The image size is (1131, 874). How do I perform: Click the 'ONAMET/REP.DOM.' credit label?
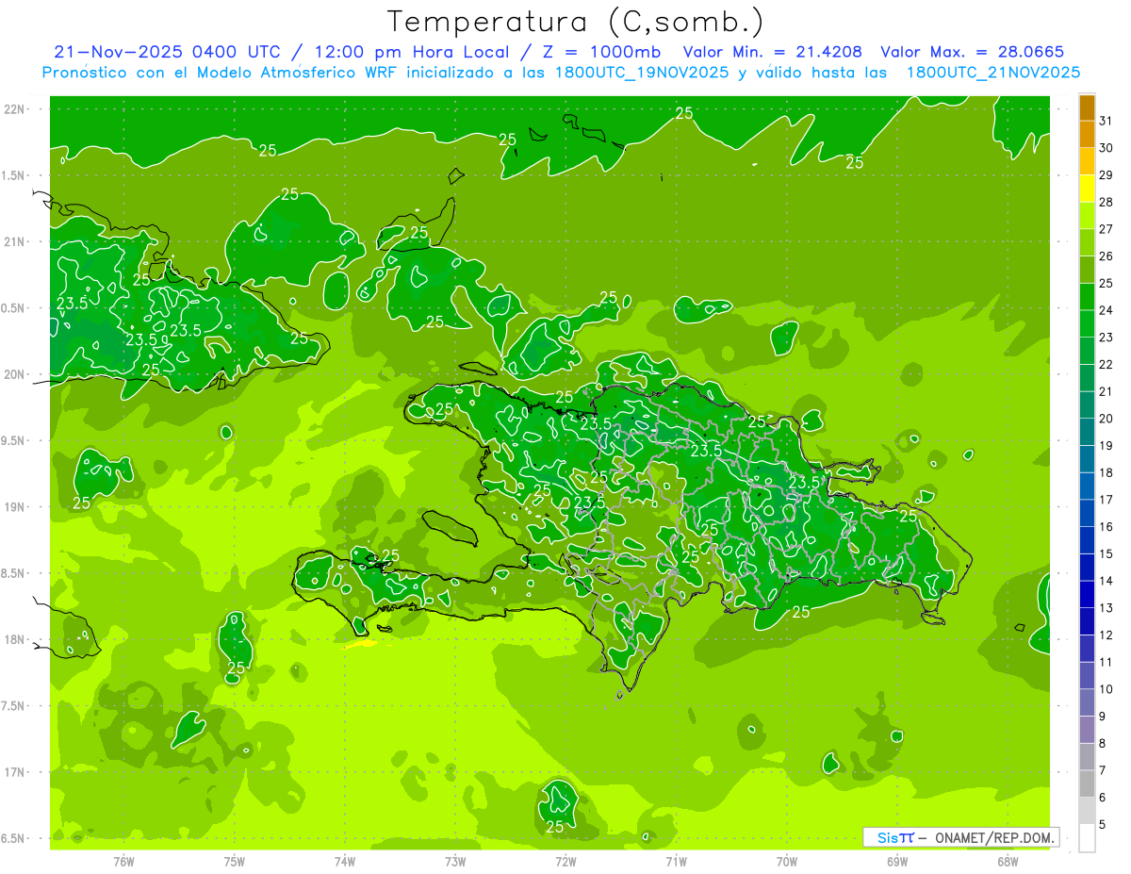(993, 837)
